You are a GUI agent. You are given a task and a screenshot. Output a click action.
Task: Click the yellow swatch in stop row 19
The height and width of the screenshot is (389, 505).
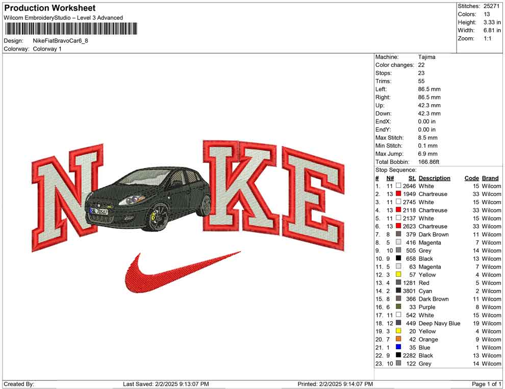pyautogui.click(x=398, y=331)
